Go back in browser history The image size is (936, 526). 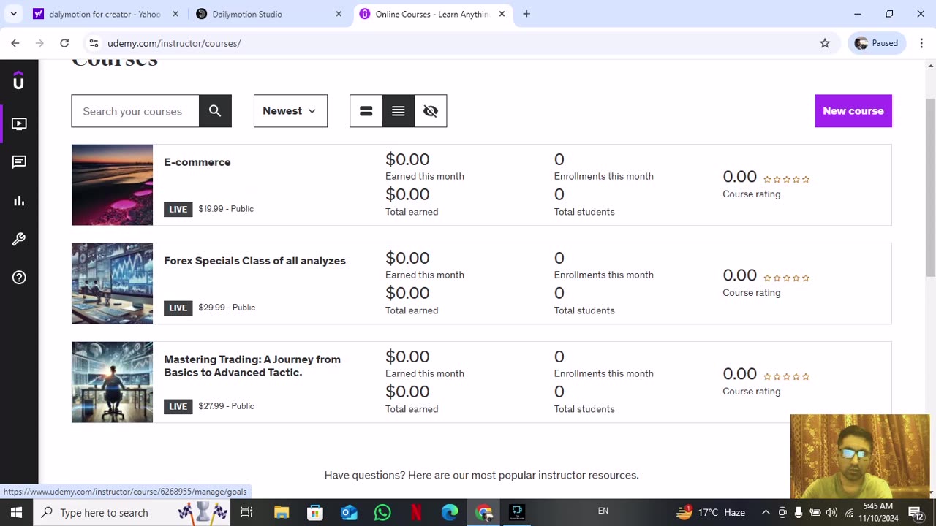tap(15, 43)
